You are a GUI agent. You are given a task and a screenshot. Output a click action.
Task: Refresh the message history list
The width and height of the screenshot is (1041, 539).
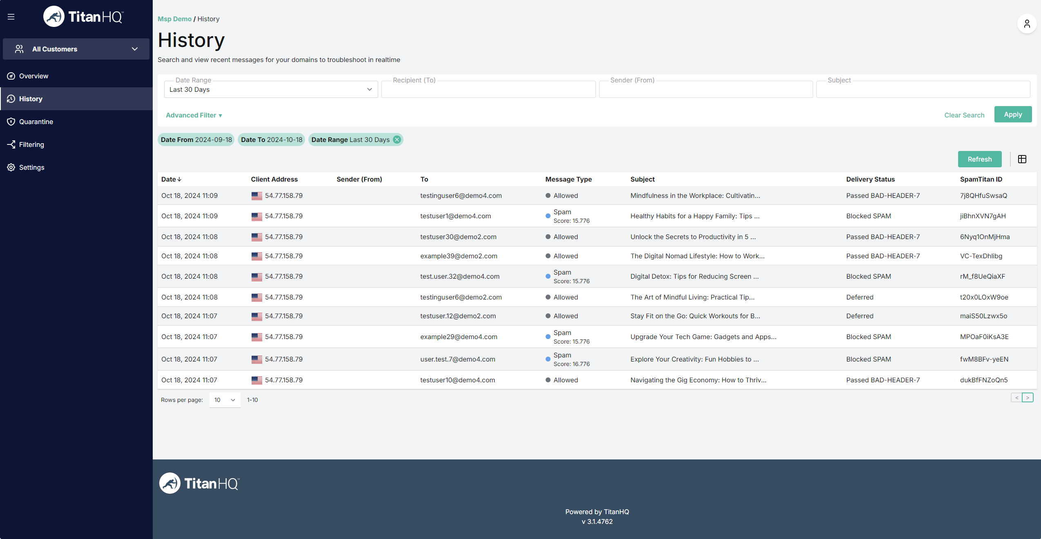click(979, 159)
